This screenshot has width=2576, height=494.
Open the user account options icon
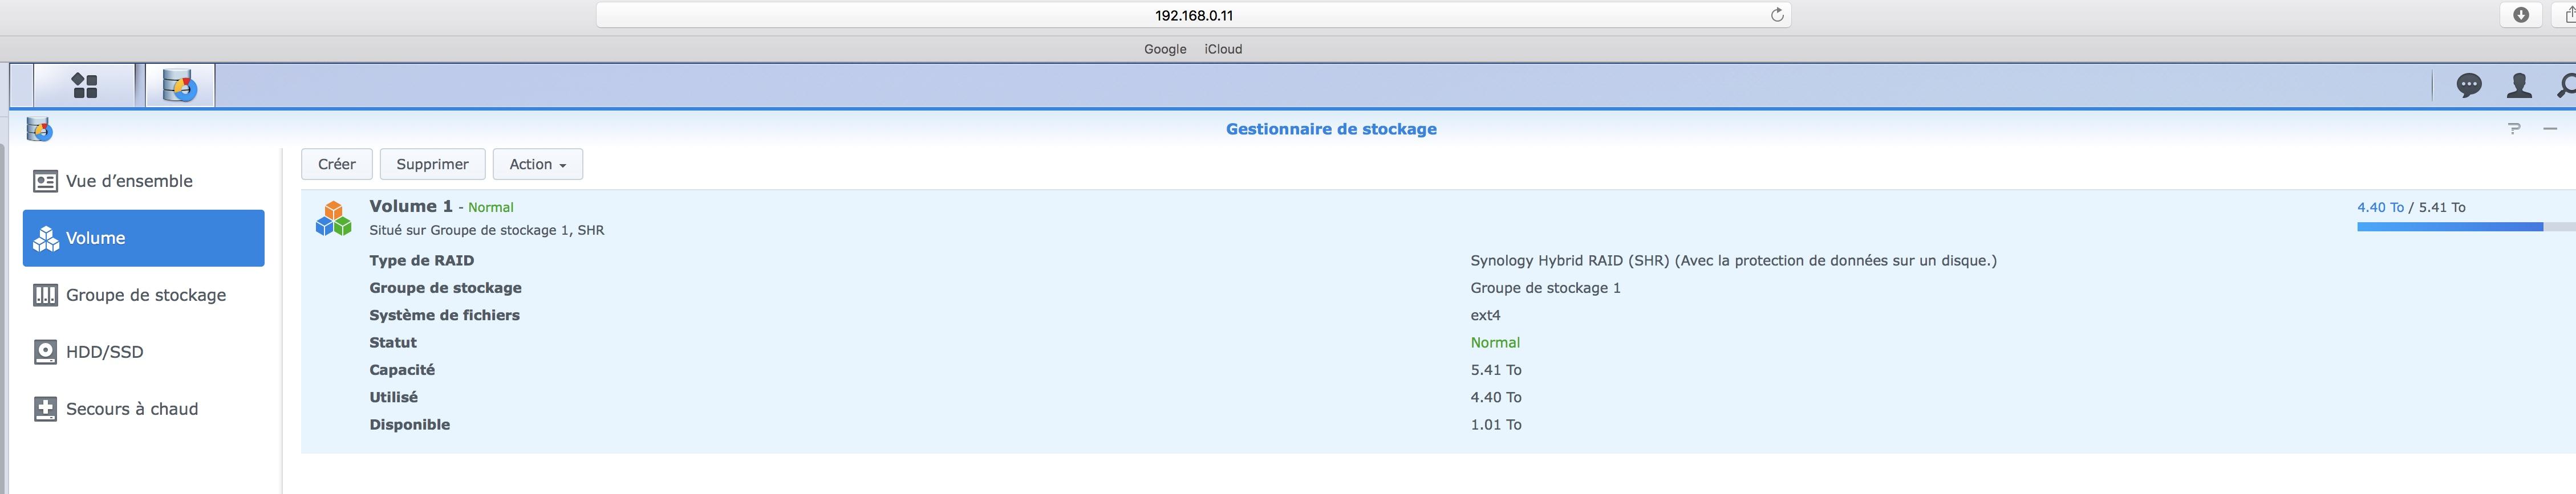[2520, 86]
